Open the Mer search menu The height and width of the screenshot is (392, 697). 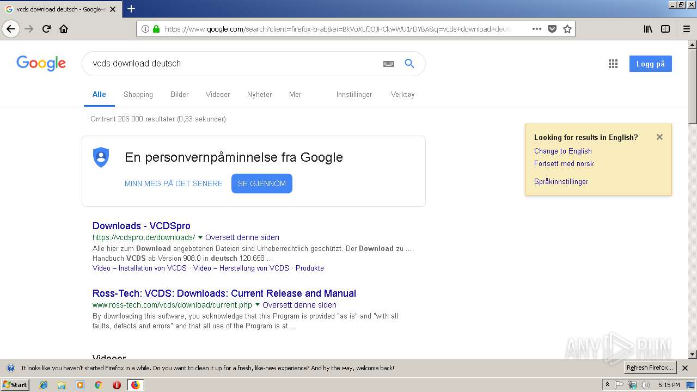click(295, 94)
